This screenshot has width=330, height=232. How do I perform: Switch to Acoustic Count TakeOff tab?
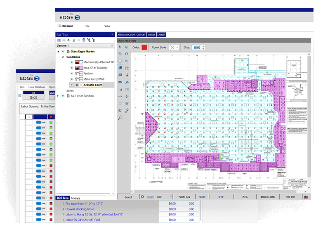click(x=131, y=35)
